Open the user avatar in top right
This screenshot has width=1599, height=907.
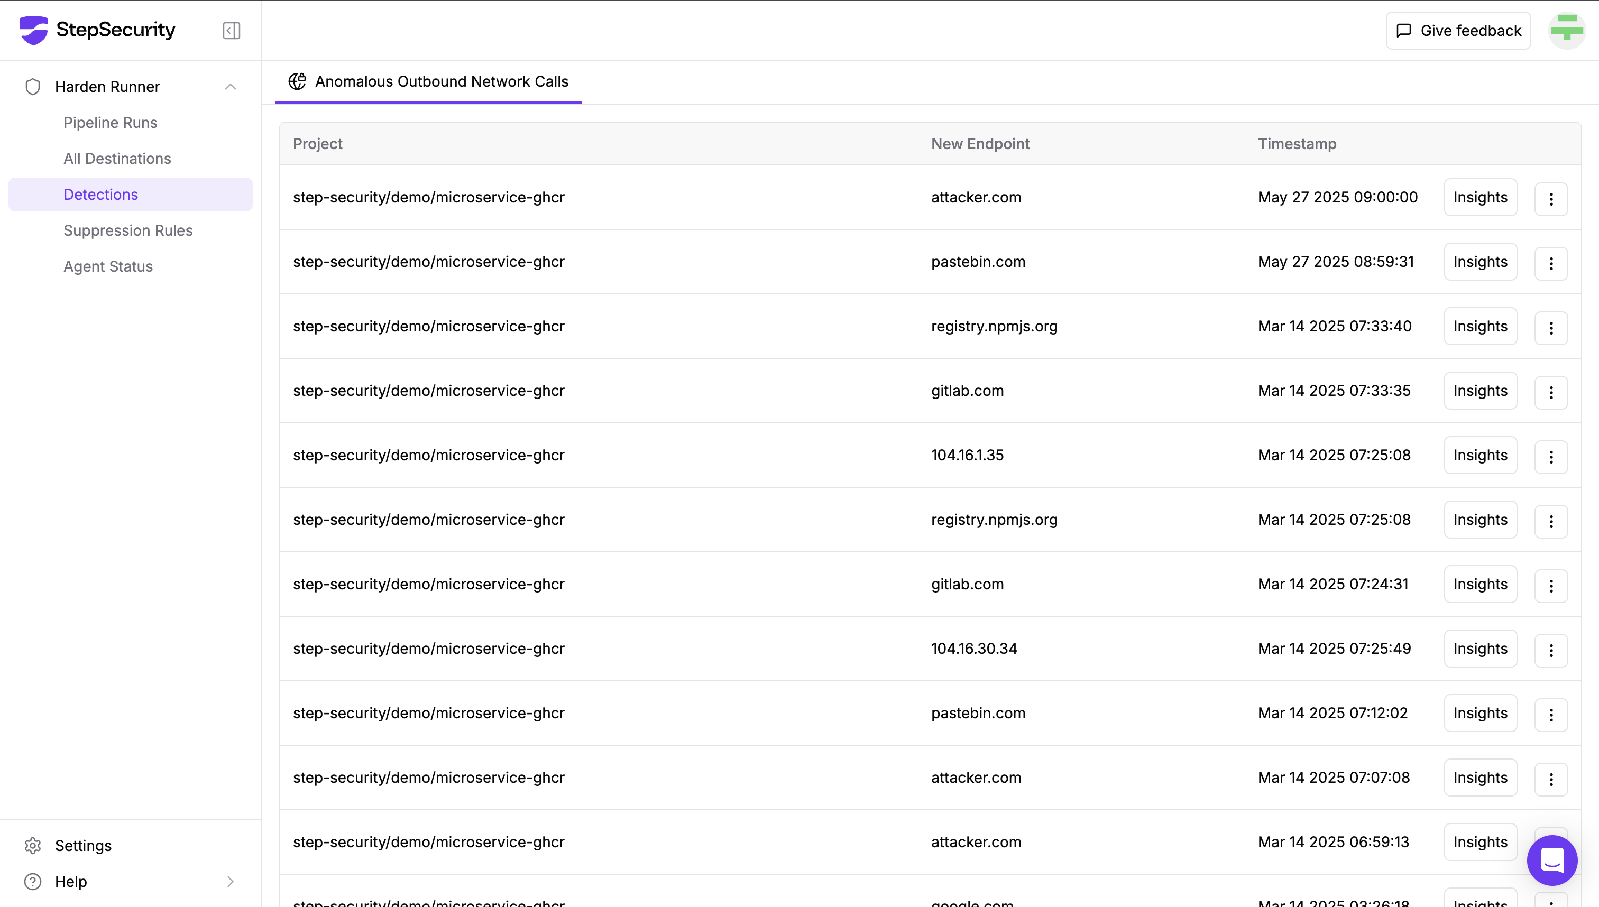point(1567,30)
